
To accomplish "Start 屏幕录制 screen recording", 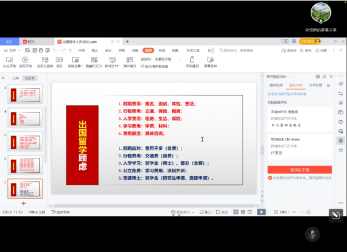I will coord(210,60).
